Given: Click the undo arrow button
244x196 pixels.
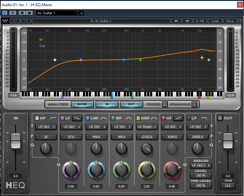Looking at the screenshot, I should tap(15, 21).
